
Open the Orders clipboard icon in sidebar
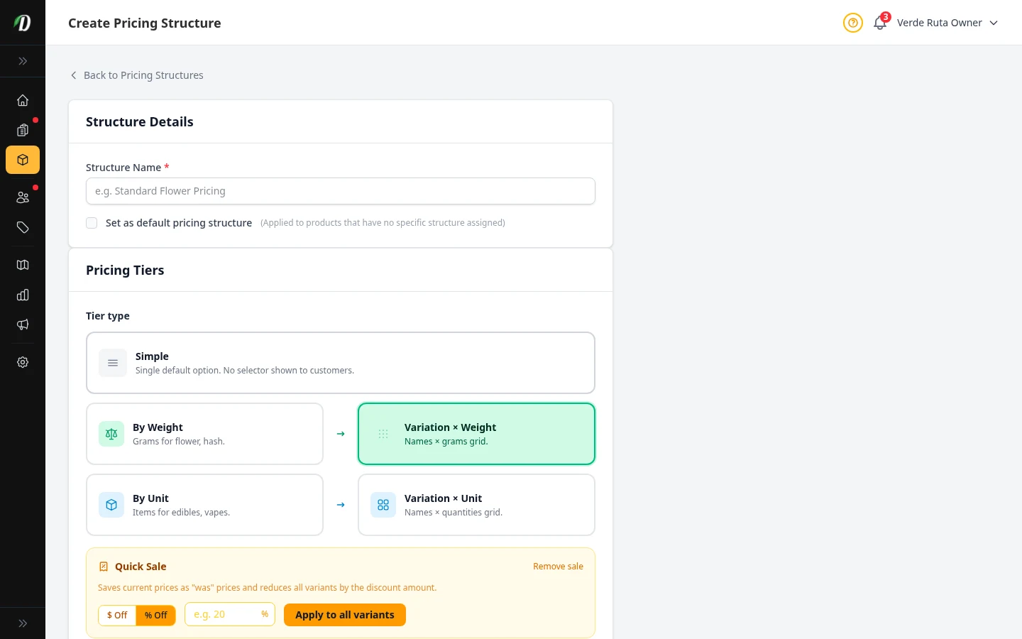pos(23,130)
